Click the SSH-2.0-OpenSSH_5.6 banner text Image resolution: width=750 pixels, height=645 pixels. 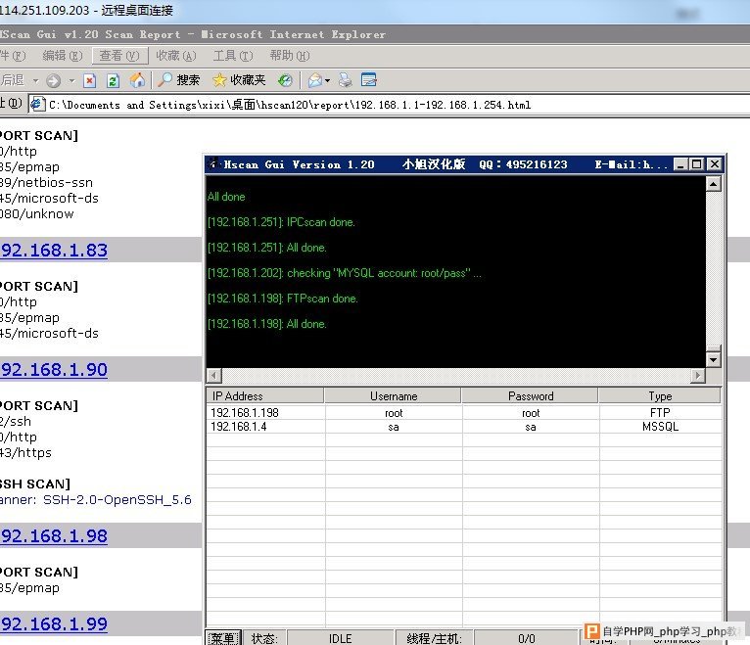(117, 499)
